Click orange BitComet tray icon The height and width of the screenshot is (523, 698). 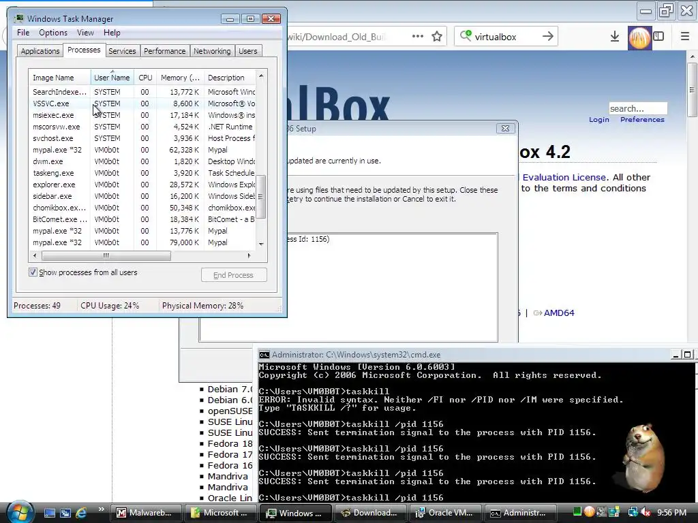point(590,512)
